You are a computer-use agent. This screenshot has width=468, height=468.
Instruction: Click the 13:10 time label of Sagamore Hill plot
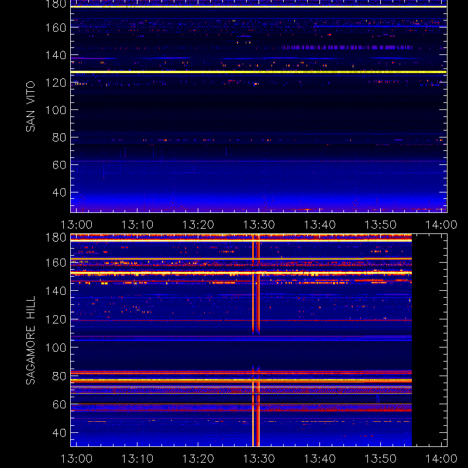click(x=137, y=459)
